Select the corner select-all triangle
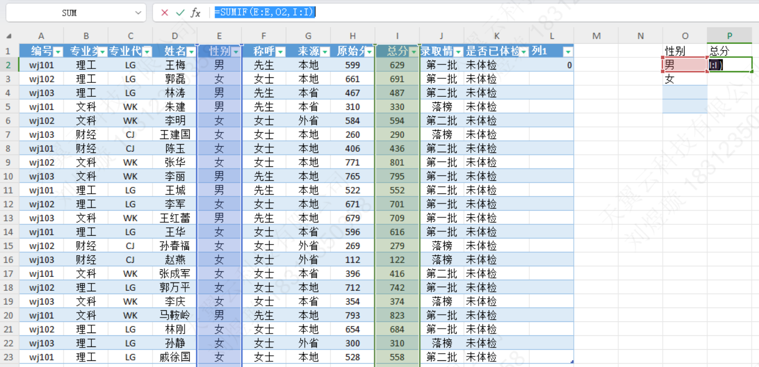Image resolution: width=759 pixels, height=367 pixels. (x=9, y=36)
